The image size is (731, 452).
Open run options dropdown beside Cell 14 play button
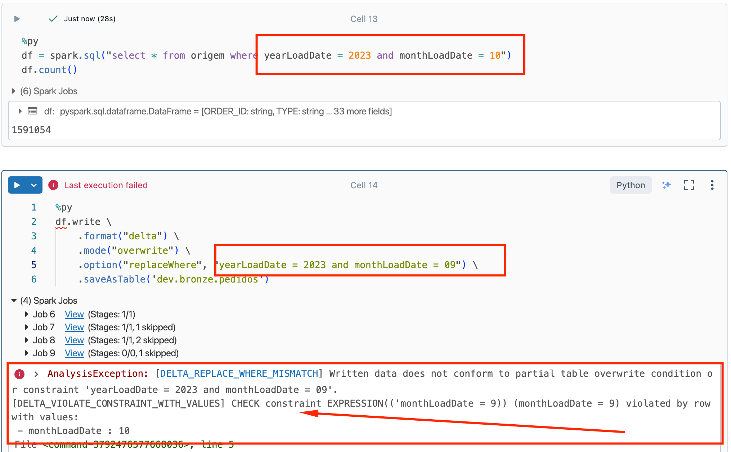tap(34, 185)
